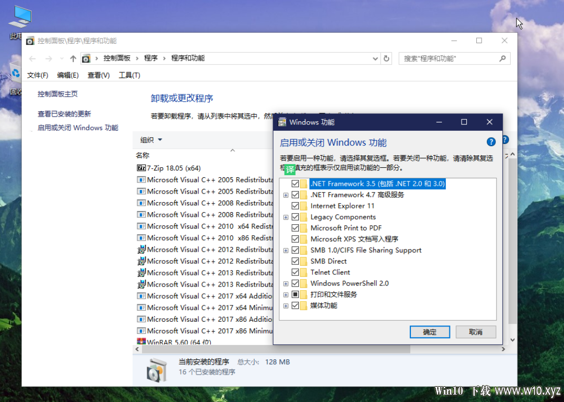Click 控制面板 breadcrumb in address bar
The height and width of the screenshot is (402, 564).
pos(117,58)
